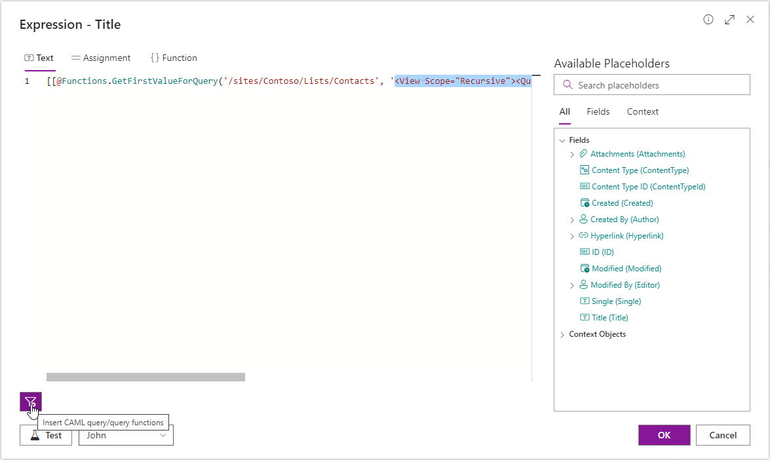Click the Insert CAML query funnel icon
The height and width of the screenshot is (460, 770).
tap(31, 402)
